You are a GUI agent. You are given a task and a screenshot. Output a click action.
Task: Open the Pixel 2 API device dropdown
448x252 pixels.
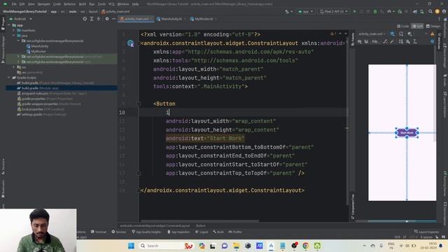click(334, 11)
